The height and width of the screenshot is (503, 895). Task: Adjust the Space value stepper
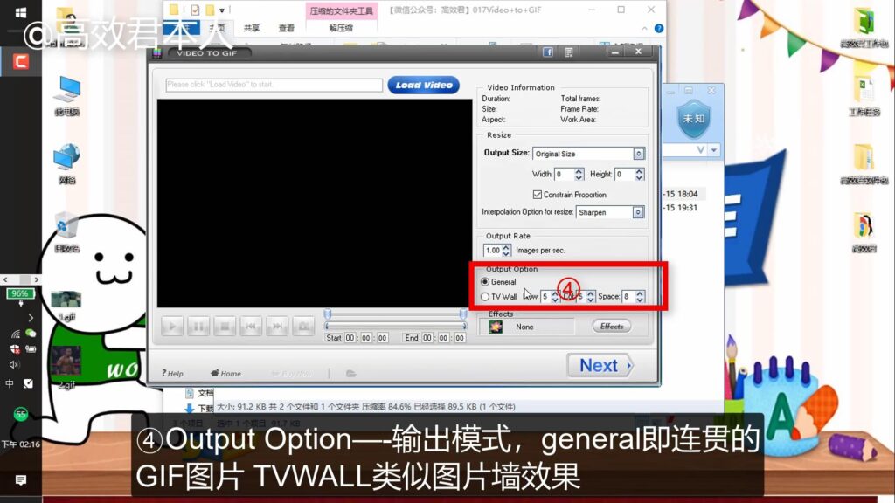[x=640, y=297]
